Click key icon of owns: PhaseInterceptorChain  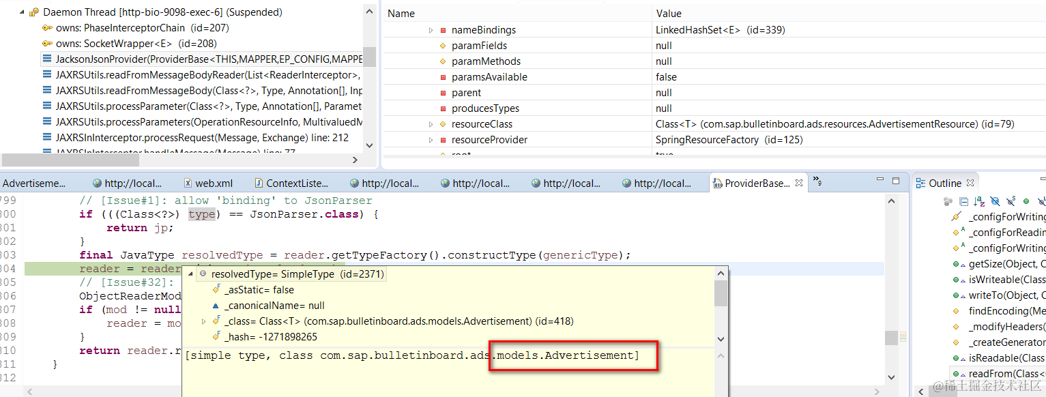[47, 28]
